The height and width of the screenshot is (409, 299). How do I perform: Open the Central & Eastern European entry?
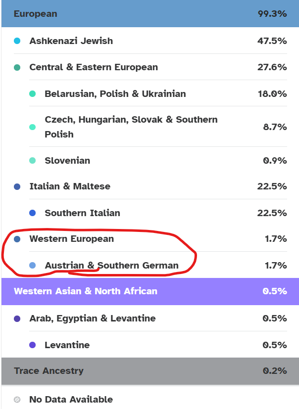click(150, 67)
